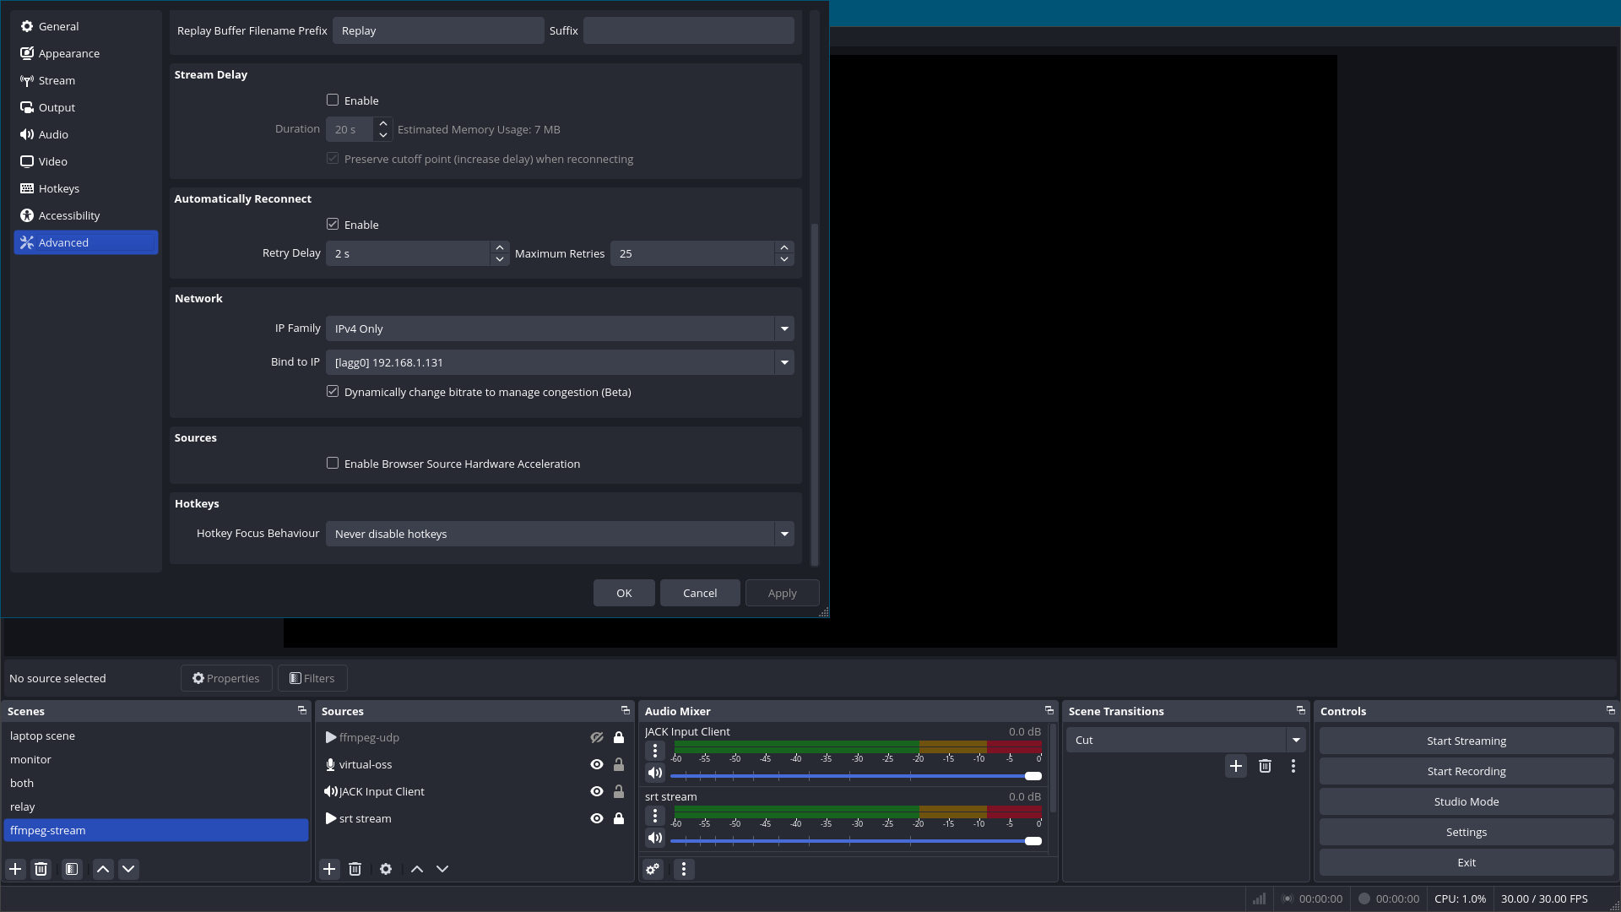Remove selected scene with trash icon
Screen dimensions: 1621x912
[41, 869]
